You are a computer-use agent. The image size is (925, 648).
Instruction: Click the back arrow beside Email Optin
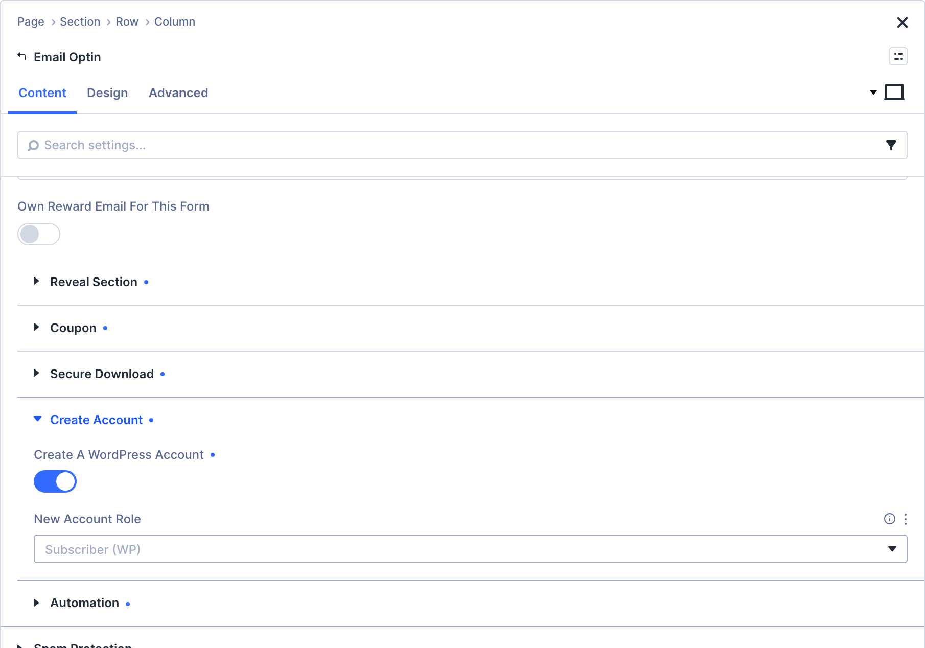21,56
